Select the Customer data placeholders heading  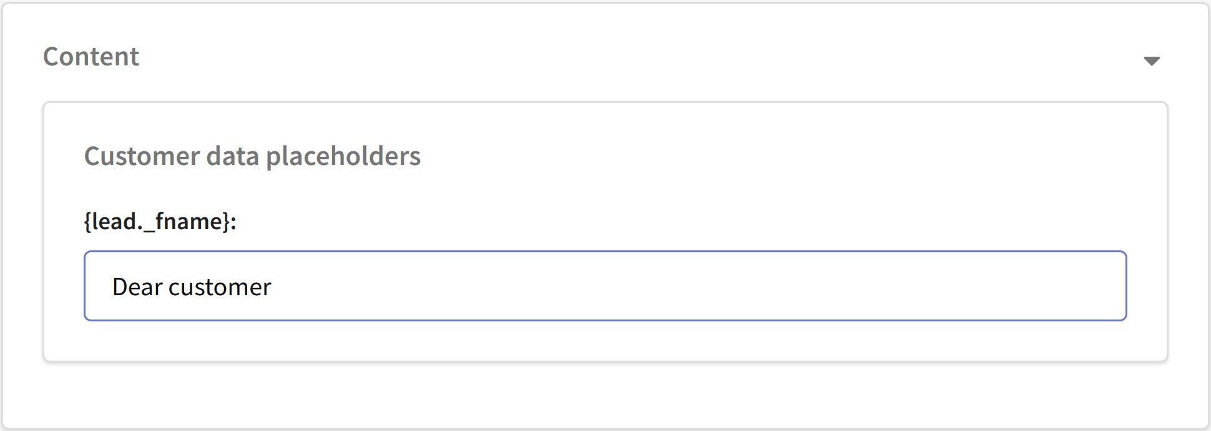[252, 156]
